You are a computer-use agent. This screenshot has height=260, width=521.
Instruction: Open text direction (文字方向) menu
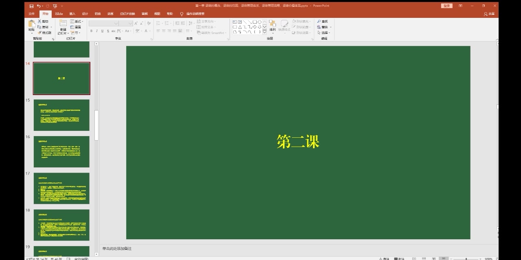click(207, 22)
